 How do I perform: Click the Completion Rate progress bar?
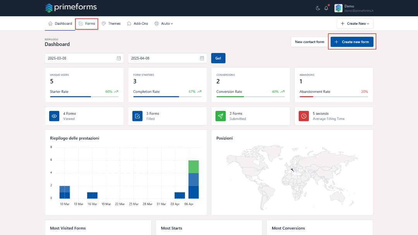(168, 97)
